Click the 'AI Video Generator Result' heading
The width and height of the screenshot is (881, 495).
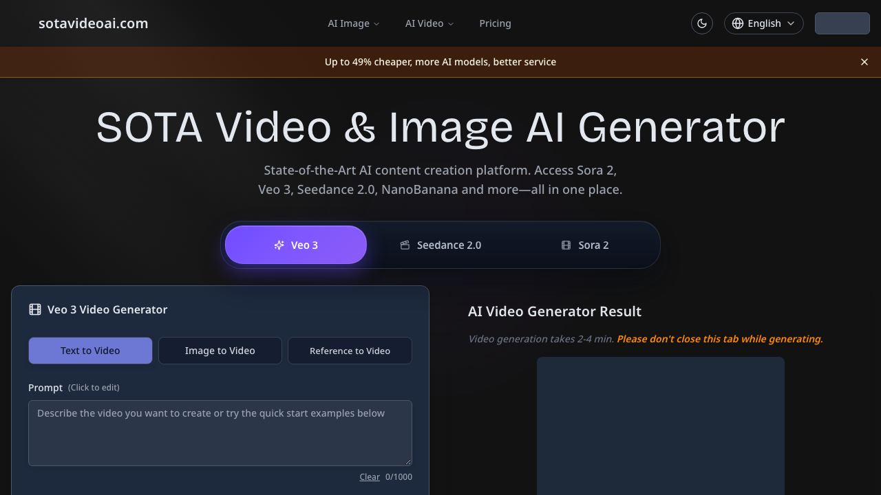click(555, 311)
